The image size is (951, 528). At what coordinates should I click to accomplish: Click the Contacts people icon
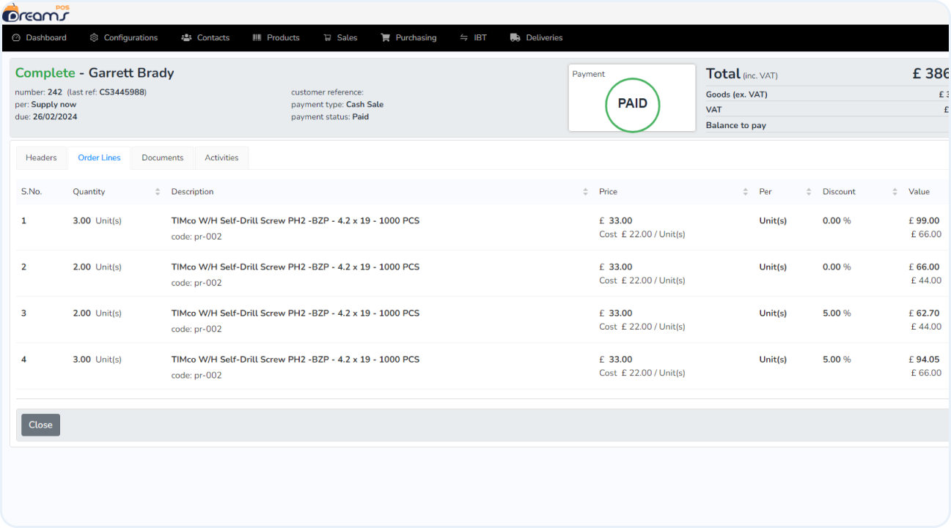click(x=186, y=38)
